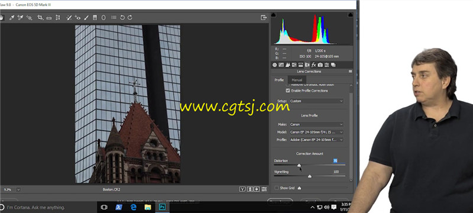Toggle shadow clipping warning in histogram

coord(274,14)
